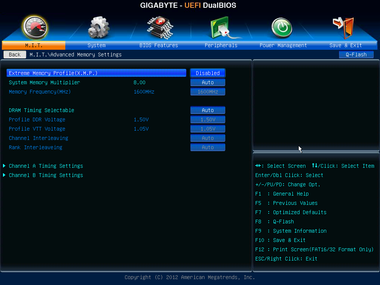Open System Memory Multiplier Auto selector
The image size is (380, 285).
[x=208, y=82]
